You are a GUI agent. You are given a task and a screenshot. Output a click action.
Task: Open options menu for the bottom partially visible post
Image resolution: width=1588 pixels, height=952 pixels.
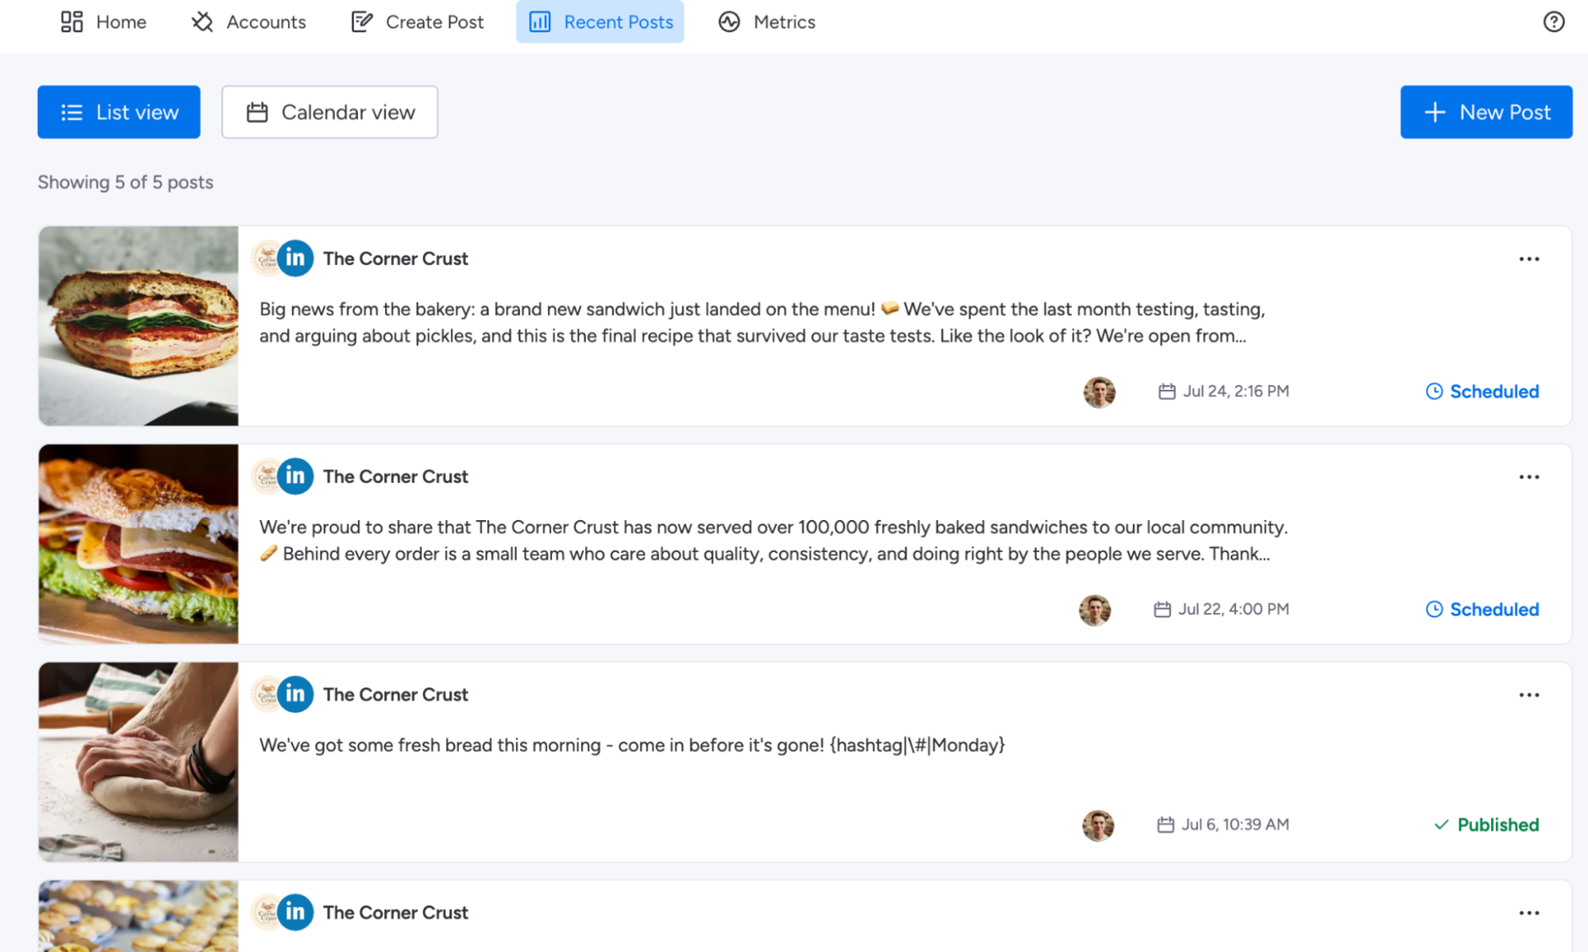1529,913
